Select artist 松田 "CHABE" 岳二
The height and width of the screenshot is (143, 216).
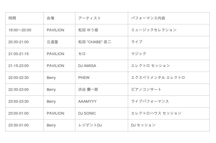click(x=95, y=42)
